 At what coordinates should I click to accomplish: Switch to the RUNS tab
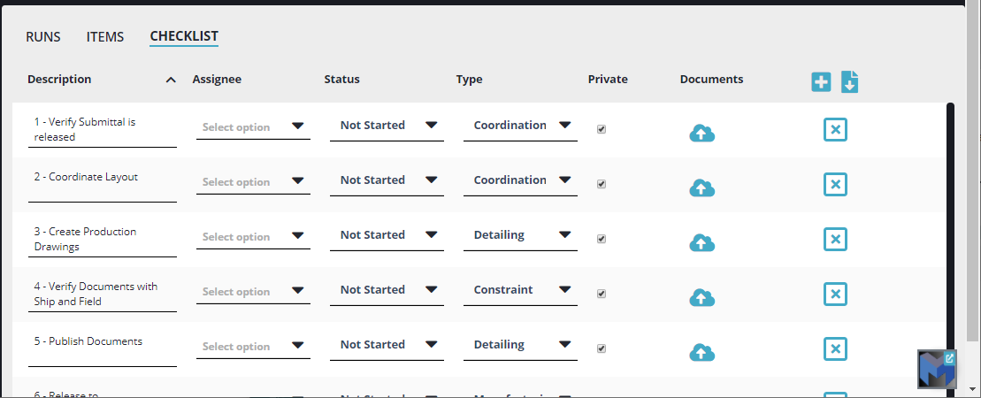click(43, 37)
